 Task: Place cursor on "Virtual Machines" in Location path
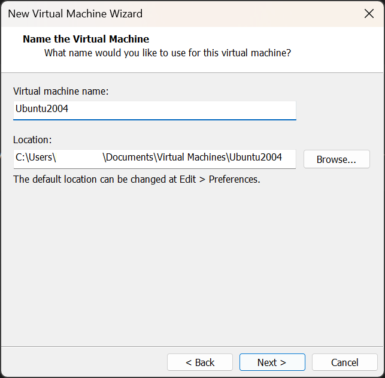(x=191, y=158)
